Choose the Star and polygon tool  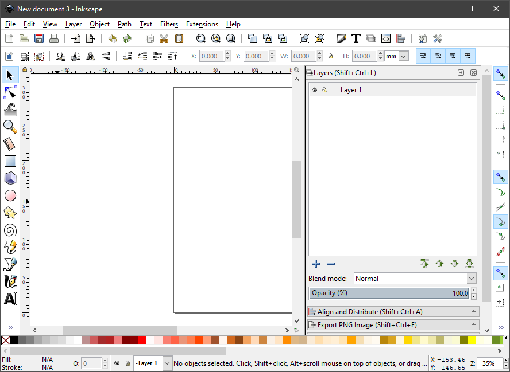[x=10, y=213]
